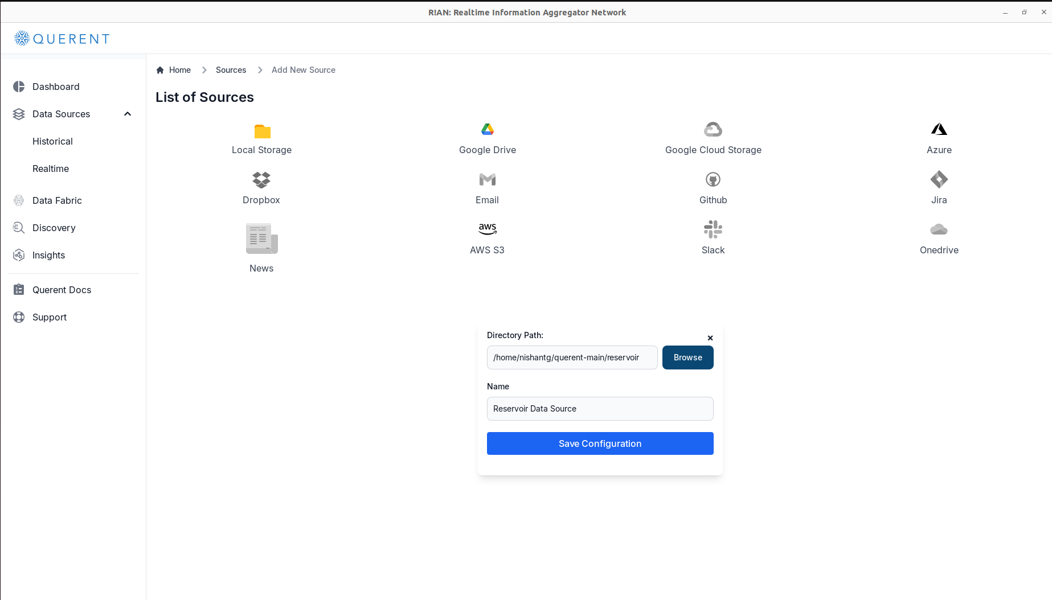
Task: Click the Onedrive label
Action: tap(939, 250)
